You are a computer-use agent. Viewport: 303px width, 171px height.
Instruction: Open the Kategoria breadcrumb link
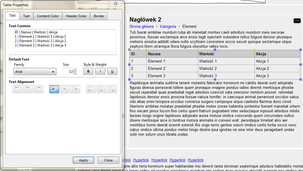click(168, 27)
